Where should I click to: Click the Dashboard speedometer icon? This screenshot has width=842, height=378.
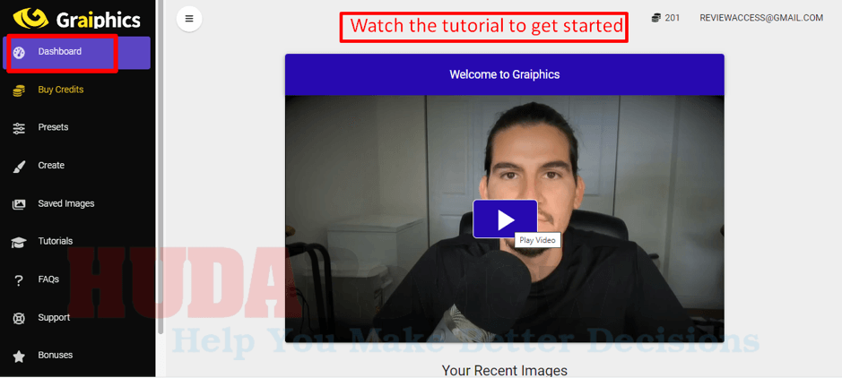(x=19, y=53)
